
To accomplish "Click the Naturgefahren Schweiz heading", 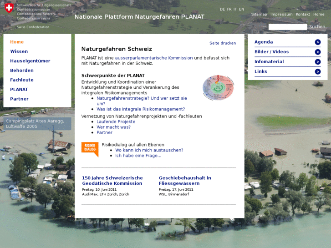I will click(x=117, y=49).
